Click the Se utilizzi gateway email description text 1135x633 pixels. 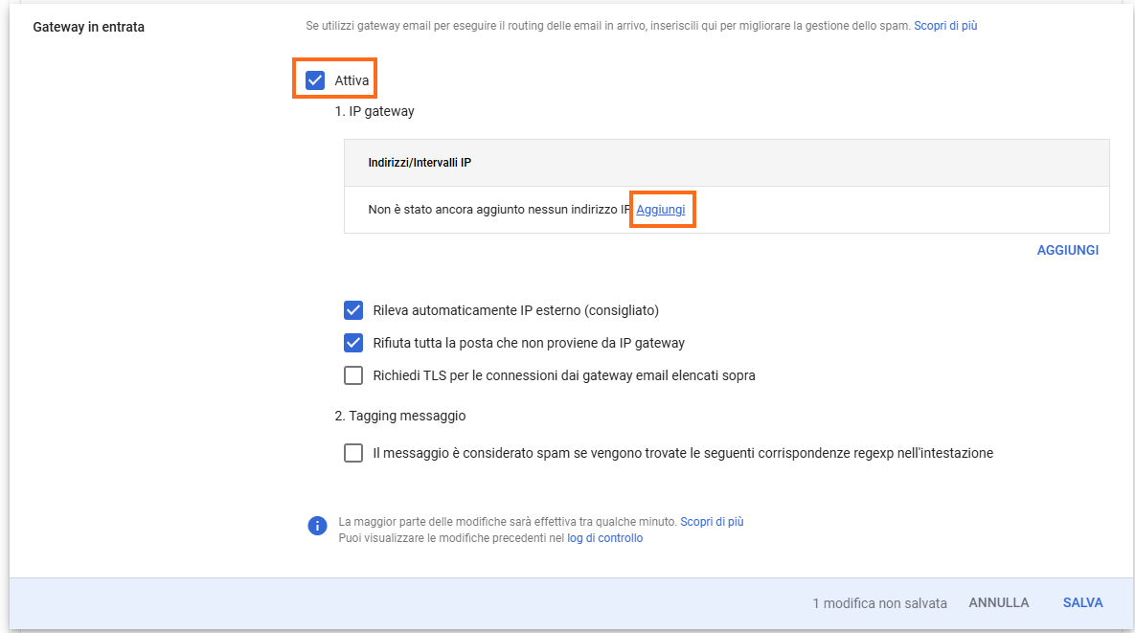coord(607,26)
